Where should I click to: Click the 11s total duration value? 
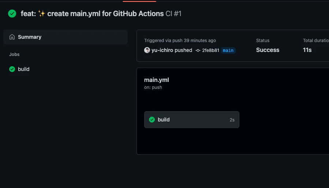coord(307,50)
